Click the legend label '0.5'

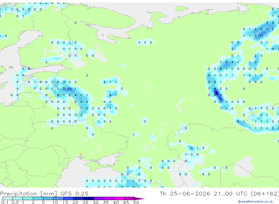pos(15,202)
